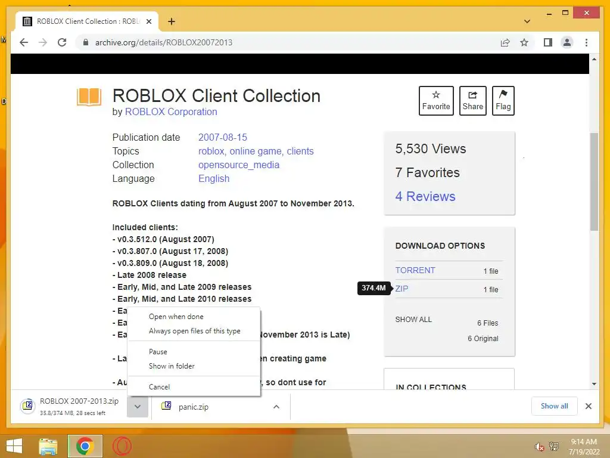Pause the ROBLOX zip download
This screenshot has height=458, width=610.
194,352
